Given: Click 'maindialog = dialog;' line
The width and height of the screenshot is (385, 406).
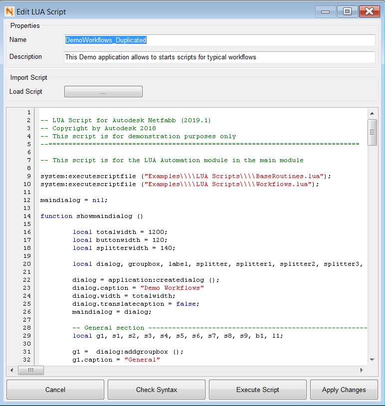Looking at the screenshot, I should click(x=112, y=312).
